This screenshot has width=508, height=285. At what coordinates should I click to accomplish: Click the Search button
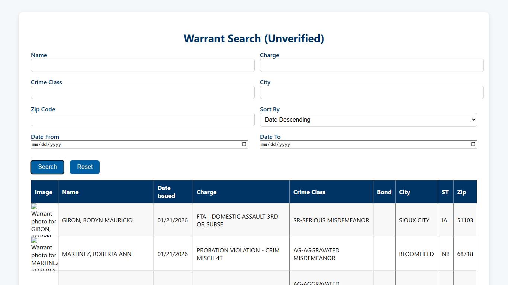(x=47, y=167)
